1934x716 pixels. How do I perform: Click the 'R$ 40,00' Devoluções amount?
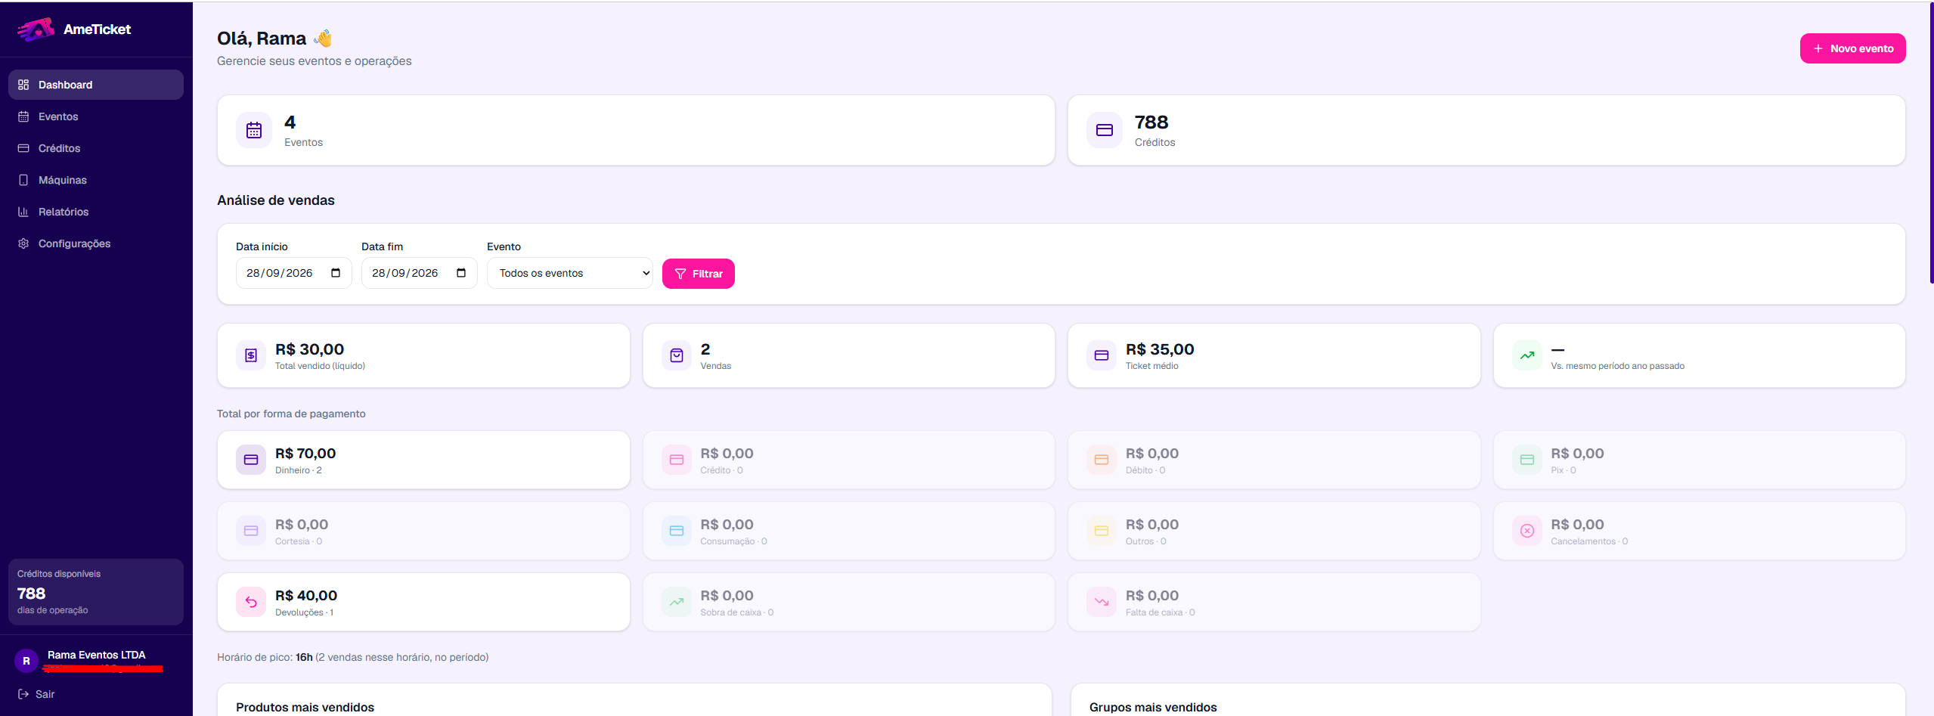click(x=306, y=596)
